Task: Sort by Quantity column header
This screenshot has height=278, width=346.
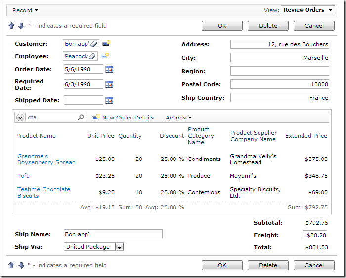Action: (130, 136)
